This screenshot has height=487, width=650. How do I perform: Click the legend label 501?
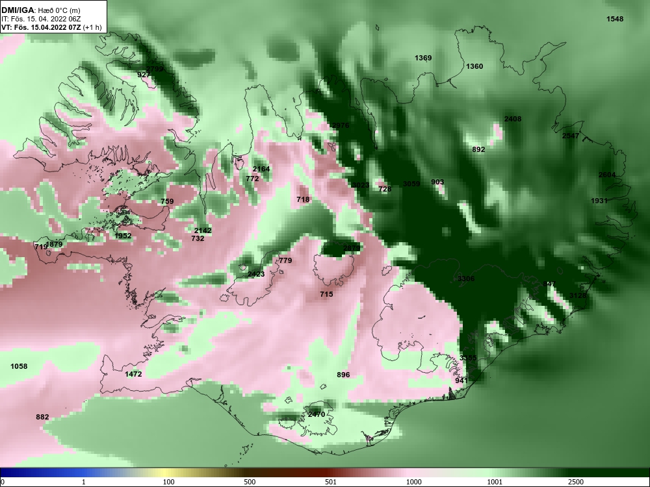coord(330,482)
